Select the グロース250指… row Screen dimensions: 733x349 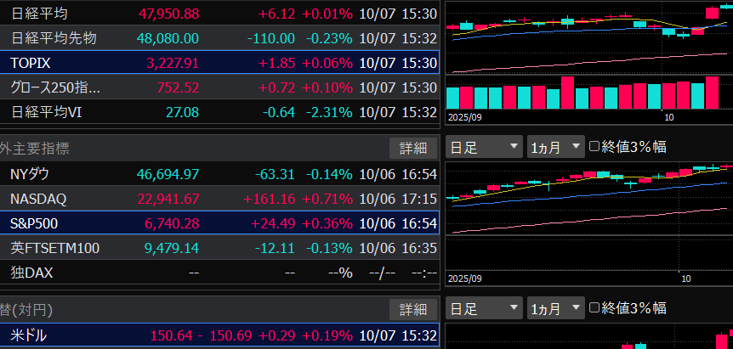tap(219, 87)
